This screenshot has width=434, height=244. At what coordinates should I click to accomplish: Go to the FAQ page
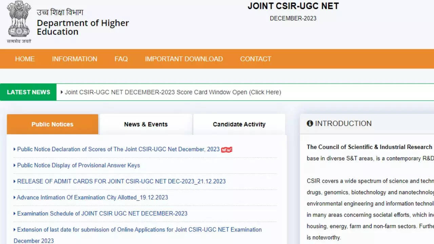(121, 59)
